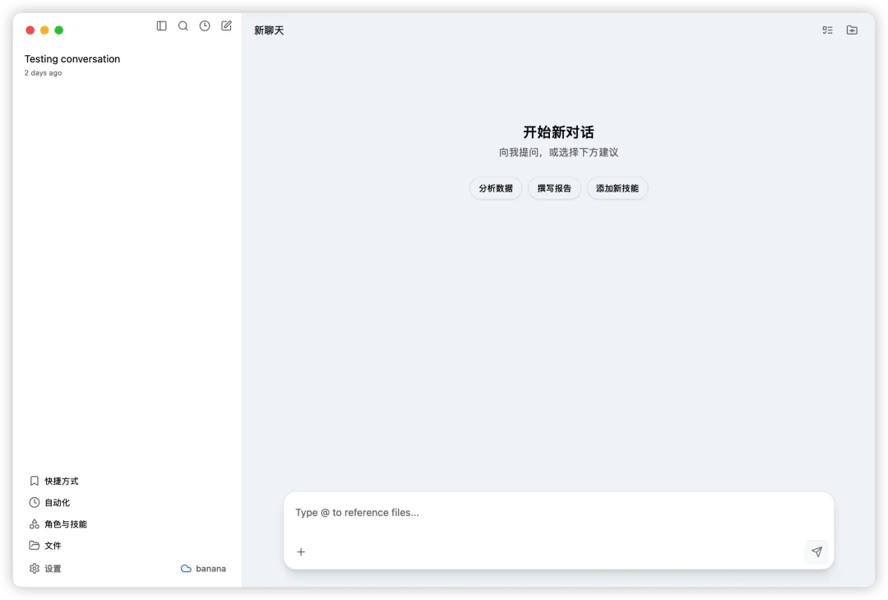Click the banana account label
This screenshot has width=888, height=600.
coord(210,568)
